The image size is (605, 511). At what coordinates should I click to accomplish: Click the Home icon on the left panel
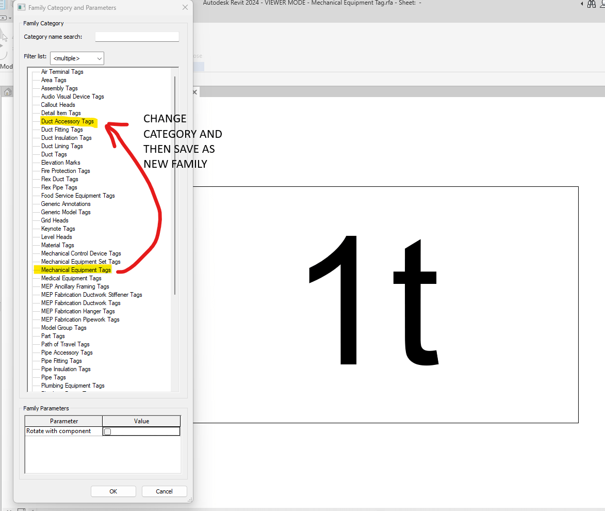click(7, 91)
